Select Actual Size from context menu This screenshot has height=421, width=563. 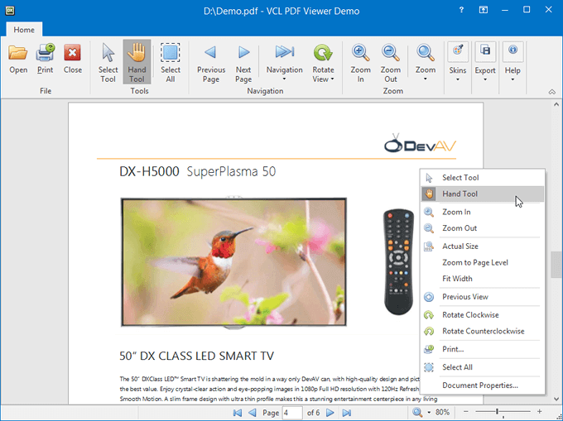click(x=482, y=246)
